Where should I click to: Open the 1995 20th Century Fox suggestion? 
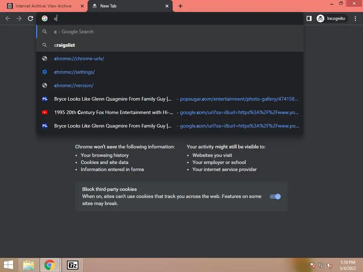pyautogui.click(x=170, y=112)
